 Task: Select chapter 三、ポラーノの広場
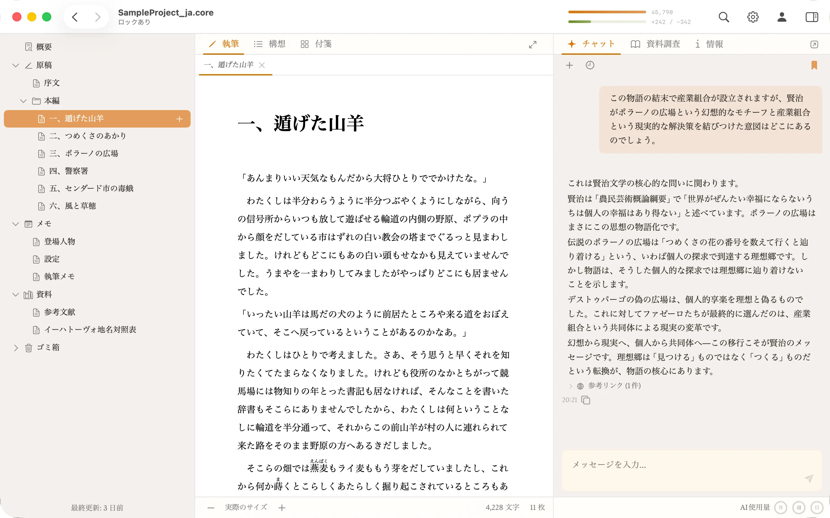(x=78, y=153)
